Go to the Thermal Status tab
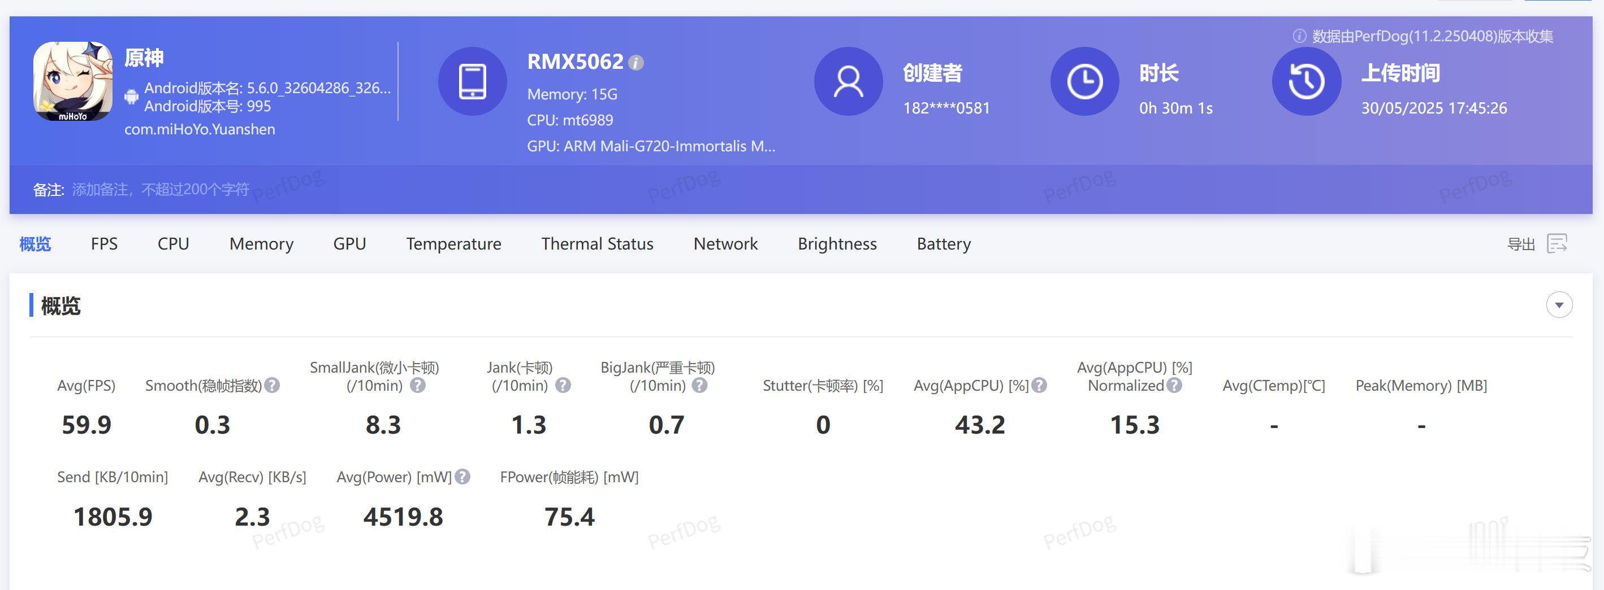 (x=597, y=244)
